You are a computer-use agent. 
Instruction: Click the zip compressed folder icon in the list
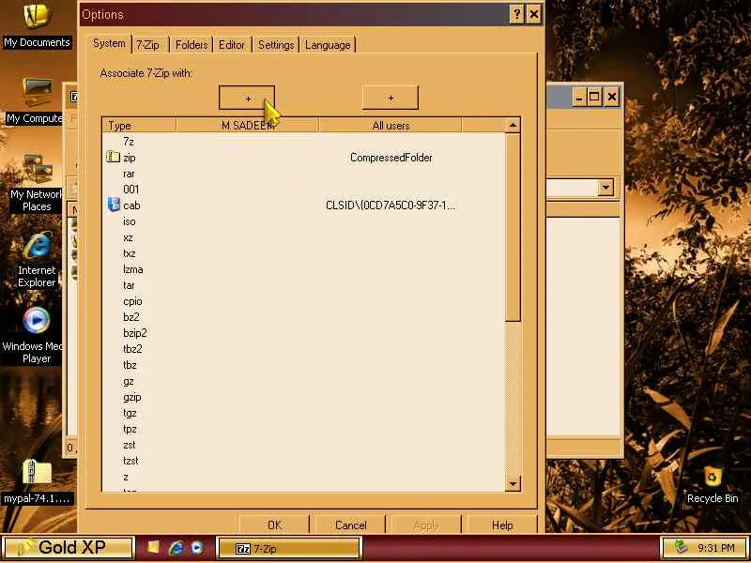pyautogui.click(x=113, y=157)
